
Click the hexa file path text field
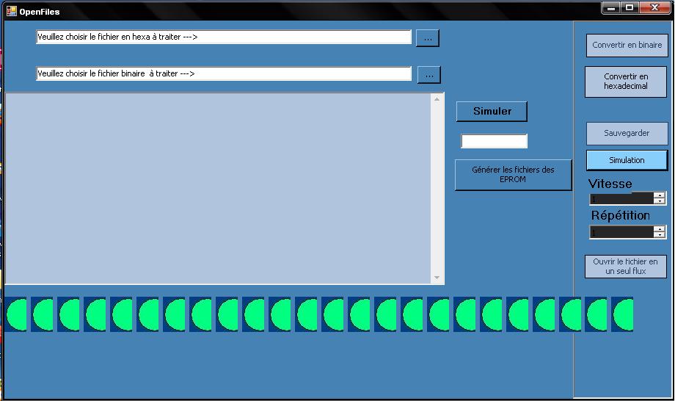224,37
